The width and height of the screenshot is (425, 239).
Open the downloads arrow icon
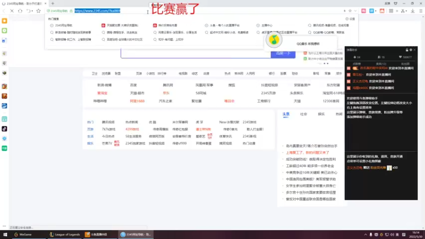[x=413, y=11]
